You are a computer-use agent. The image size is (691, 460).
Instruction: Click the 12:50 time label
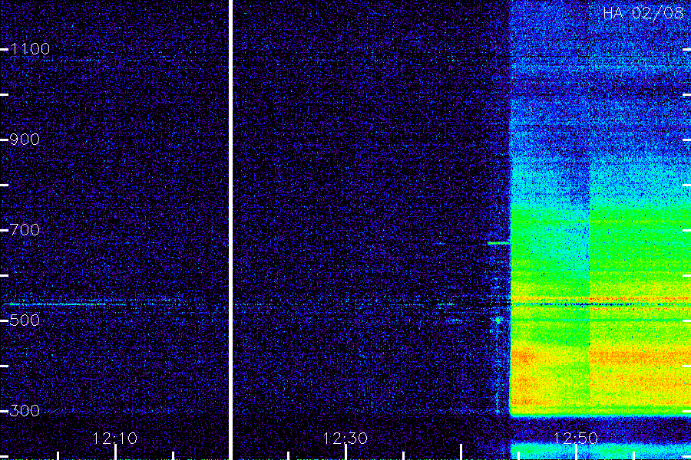click(576, 439)
